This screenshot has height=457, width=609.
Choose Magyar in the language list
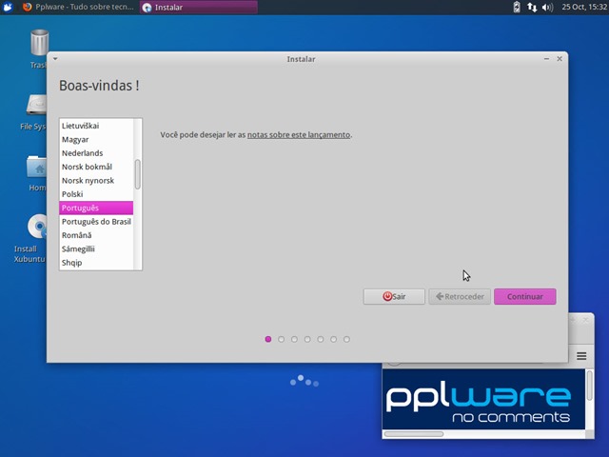tap(96, 140)
